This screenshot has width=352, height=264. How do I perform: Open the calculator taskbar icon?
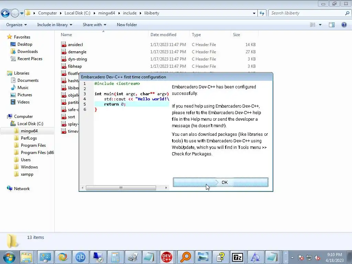click(x=115, y=257)
